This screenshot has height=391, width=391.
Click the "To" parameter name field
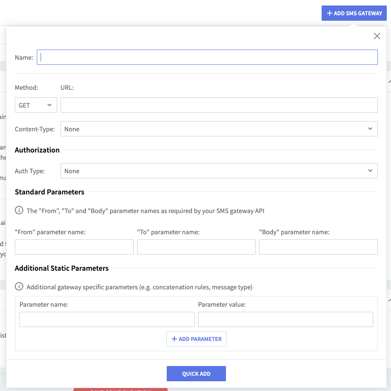[x=196, y=247]
